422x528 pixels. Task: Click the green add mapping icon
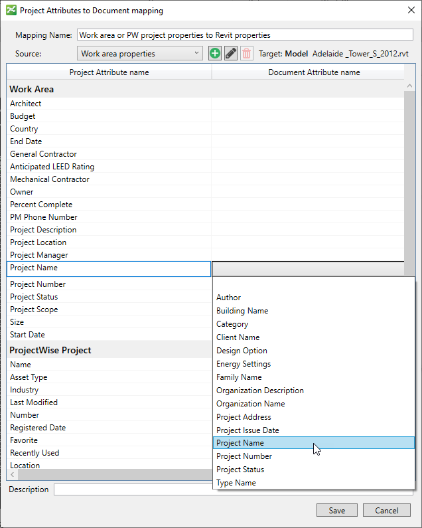[x=214, y=54]
